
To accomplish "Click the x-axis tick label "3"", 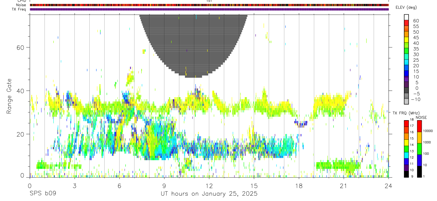I will tap(74, 185).
